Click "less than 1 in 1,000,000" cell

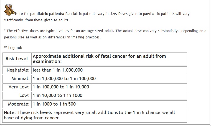(109, 70)
